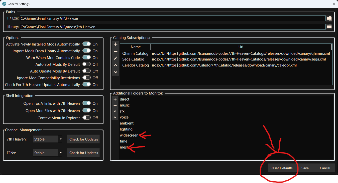
Task: Toggle Activate Newly Installed Mods Automatically
Action: (x=86, y=44)
